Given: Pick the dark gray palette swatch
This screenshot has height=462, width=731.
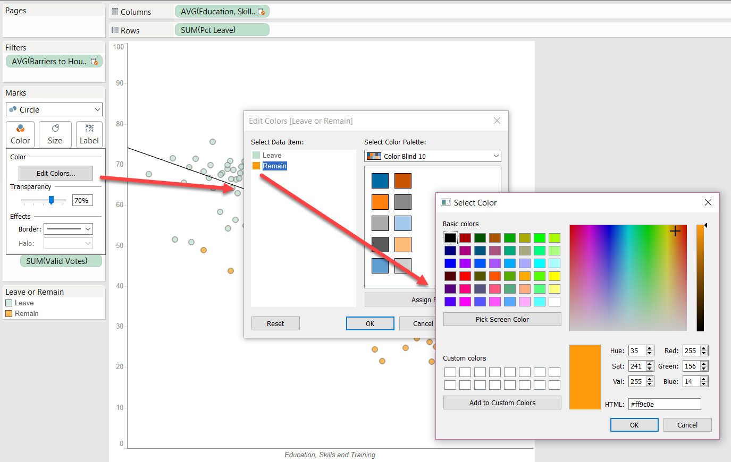Looking at the screenshot, I should tap(380, 244).
